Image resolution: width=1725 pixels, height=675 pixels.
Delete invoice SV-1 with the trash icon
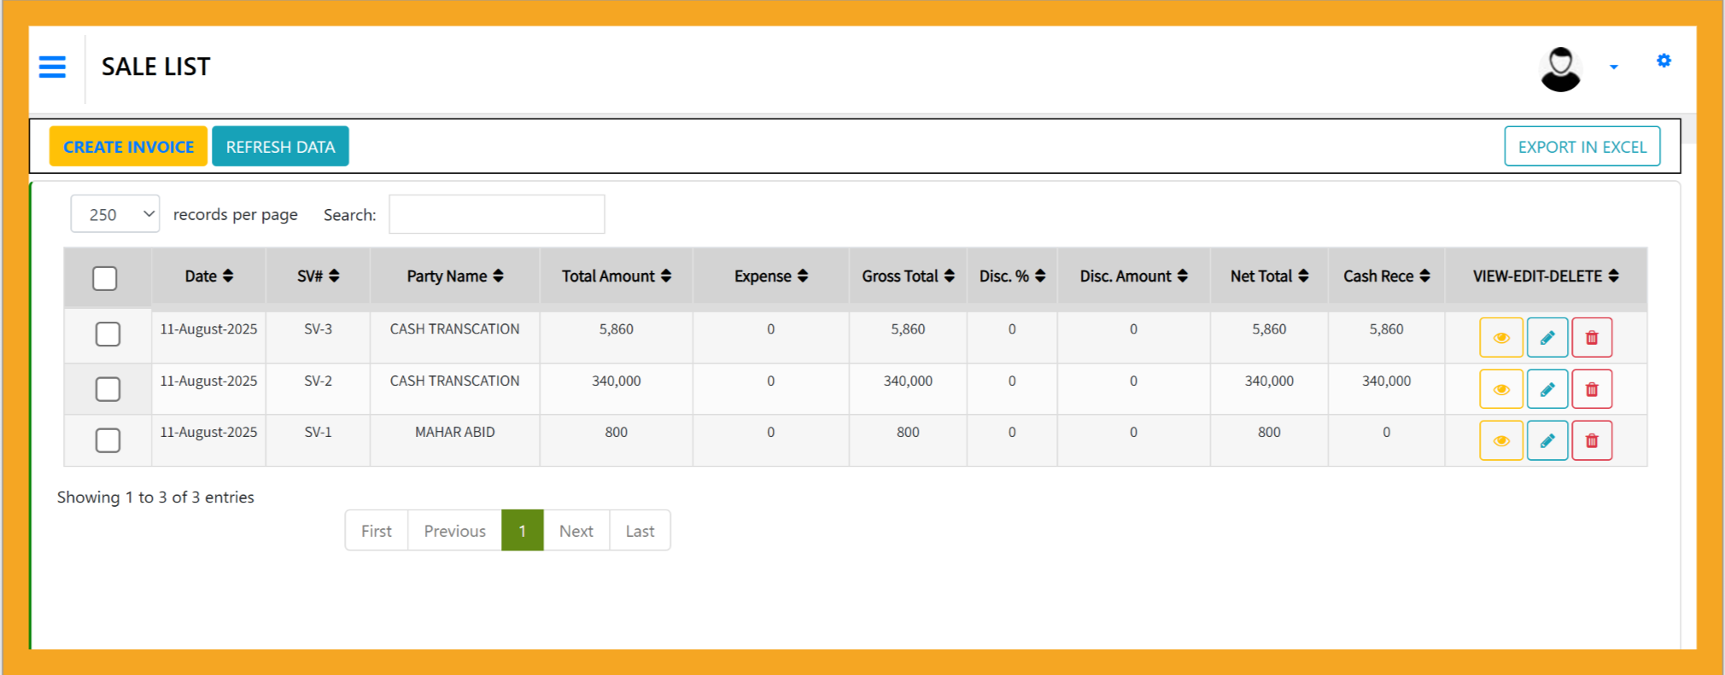1591,441
